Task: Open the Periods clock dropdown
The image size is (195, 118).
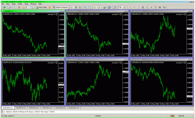Action: point(109,7)
